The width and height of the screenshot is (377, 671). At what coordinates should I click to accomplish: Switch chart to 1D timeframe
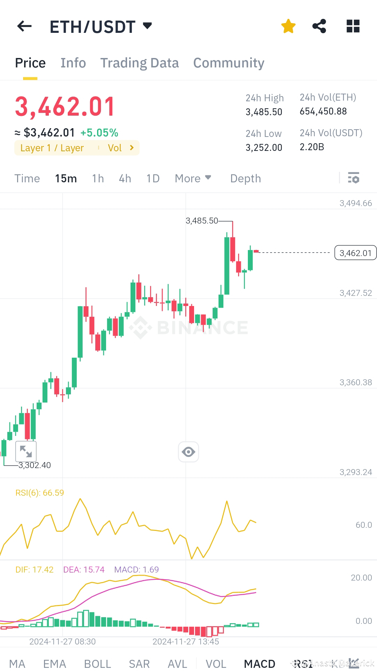click(153, 178)
